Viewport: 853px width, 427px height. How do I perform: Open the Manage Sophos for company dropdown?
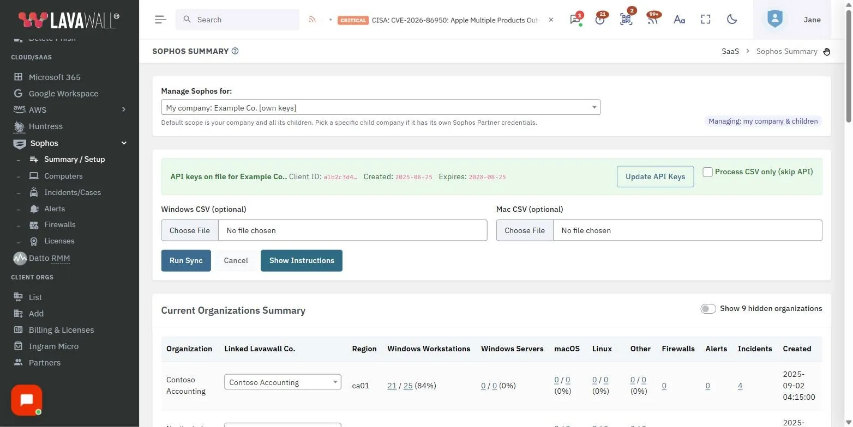pos(381,107)
